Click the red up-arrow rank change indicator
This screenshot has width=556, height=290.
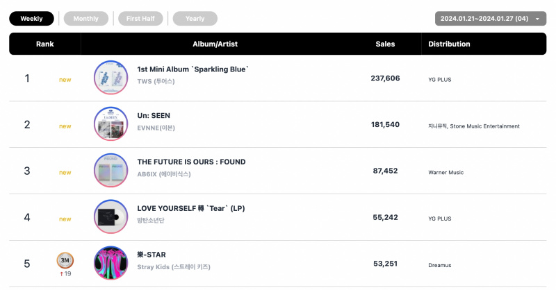tap(61, 274)
